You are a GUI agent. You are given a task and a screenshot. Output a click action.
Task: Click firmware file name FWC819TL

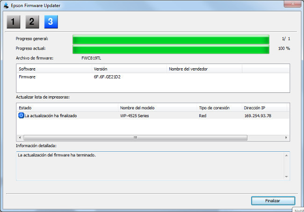91,58
